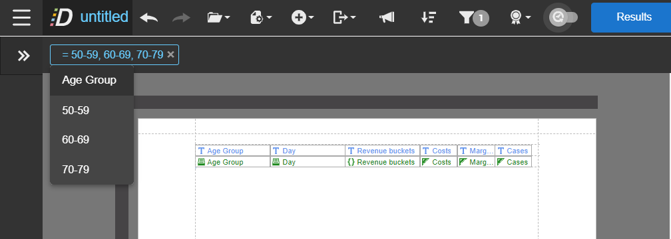Click the filter count badge showing 1
671x239 pixels.
[x=481, y=18]
